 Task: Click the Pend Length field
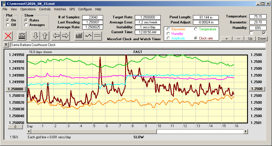point(206,17)
